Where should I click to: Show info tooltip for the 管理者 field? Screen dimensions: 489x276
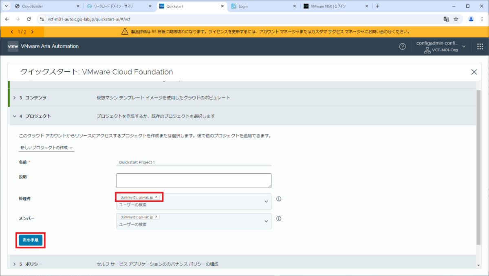coord(279,199)
